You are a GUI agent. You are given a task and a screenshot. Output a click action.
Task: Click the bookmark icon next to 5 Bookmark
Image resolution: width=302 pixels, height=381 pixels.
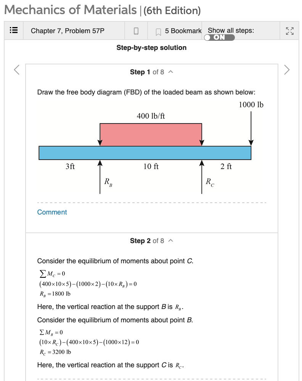click(158, 30)
